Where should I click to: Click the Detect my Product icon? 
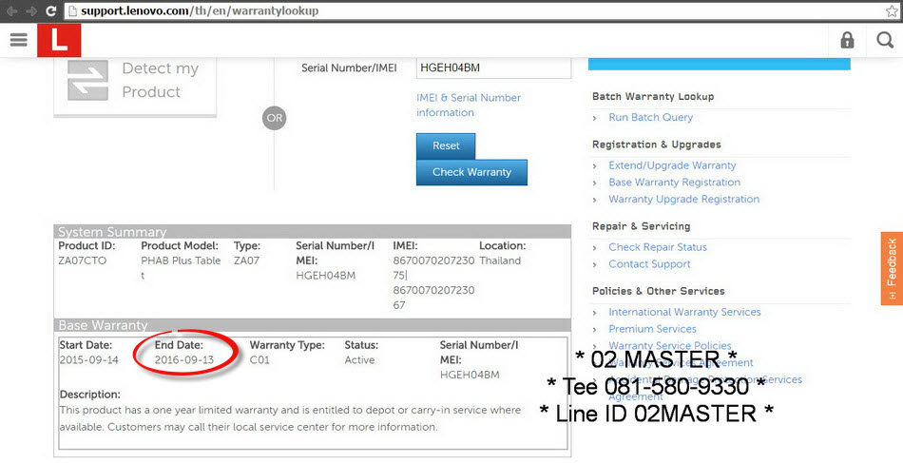87,80
